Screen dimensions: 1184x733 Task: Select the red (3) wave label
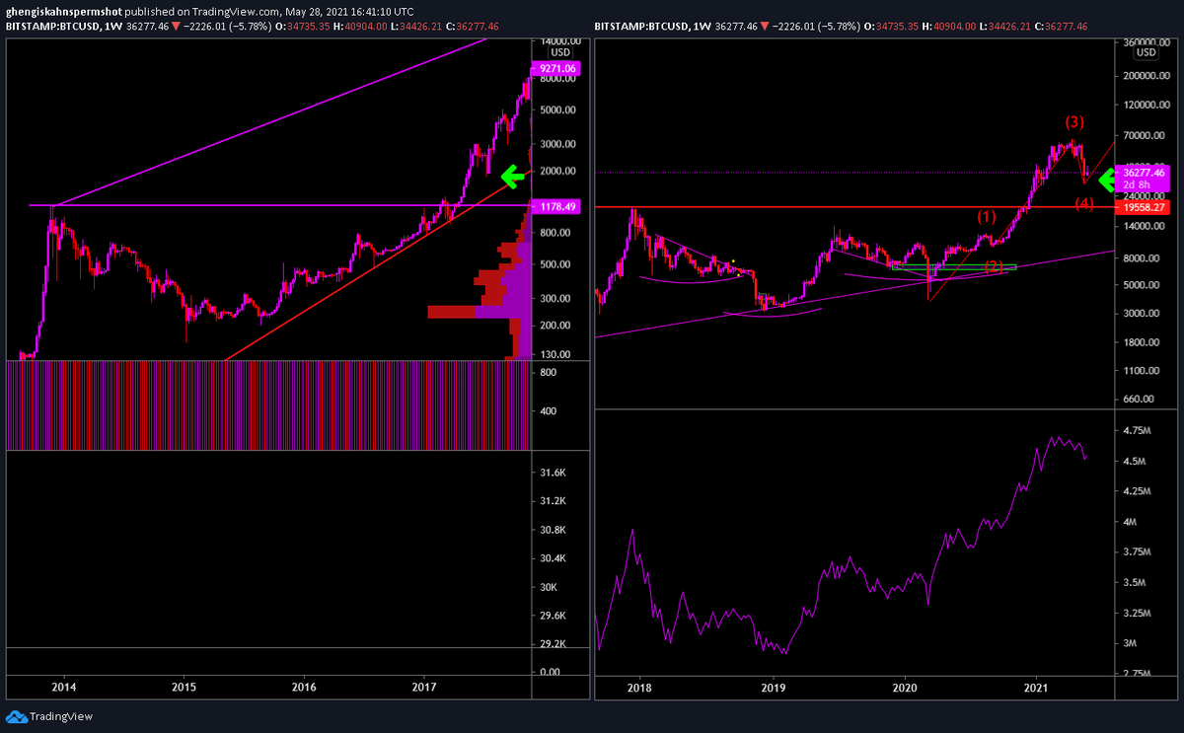tap(1073, 122)
